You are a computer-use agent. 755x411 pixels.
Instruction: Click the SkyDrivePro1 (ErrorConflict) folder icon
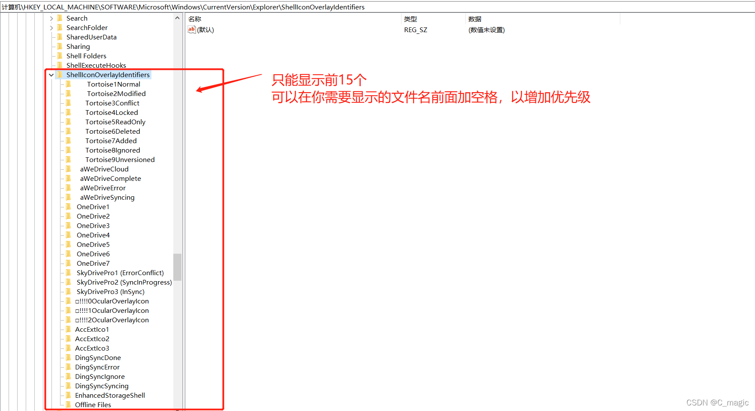click(x=69, y=273)
